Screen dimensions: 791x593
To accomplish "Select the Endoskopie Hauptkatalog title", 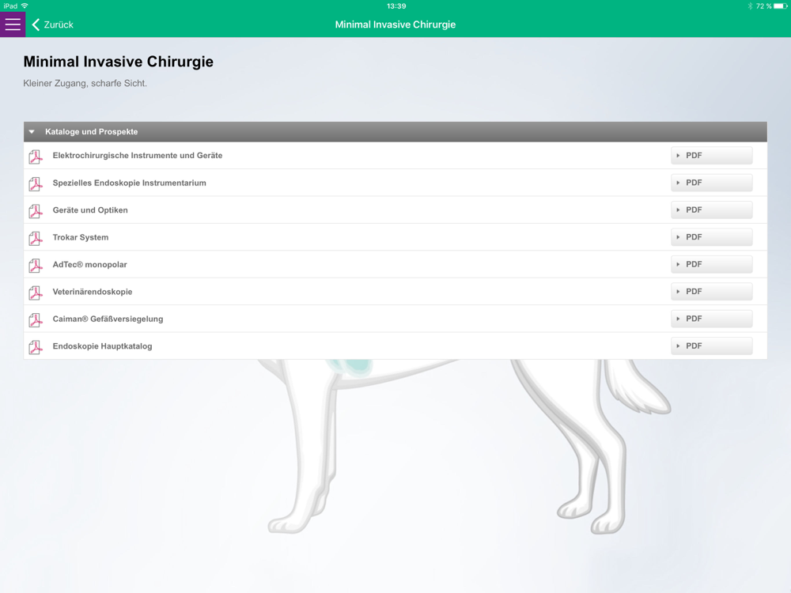I will click(x=102, y=346).
